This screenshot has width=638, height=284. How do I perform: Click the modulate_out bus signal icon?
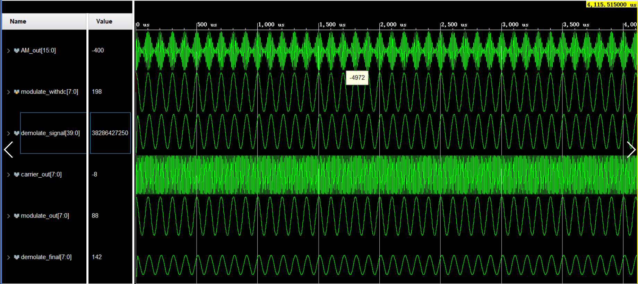16,216
